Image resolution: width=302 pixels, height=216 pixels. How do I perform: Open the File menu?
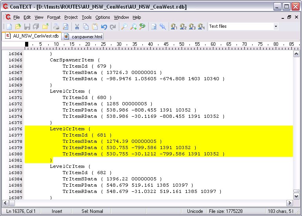[x=16, y=17]
